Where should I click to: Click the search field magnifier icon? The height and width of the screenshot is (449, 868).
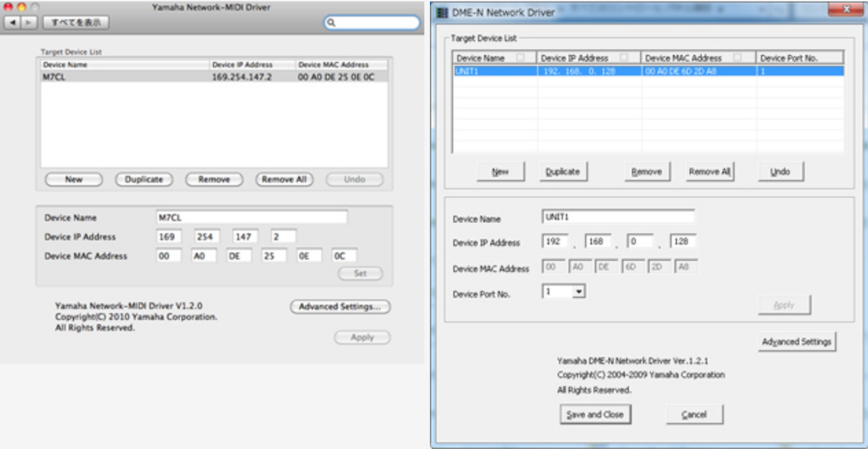coord(332,23)
